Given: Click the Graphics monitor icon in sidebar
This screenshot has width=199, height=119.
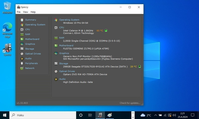Looking at the screenshot, I should [22, 44].
